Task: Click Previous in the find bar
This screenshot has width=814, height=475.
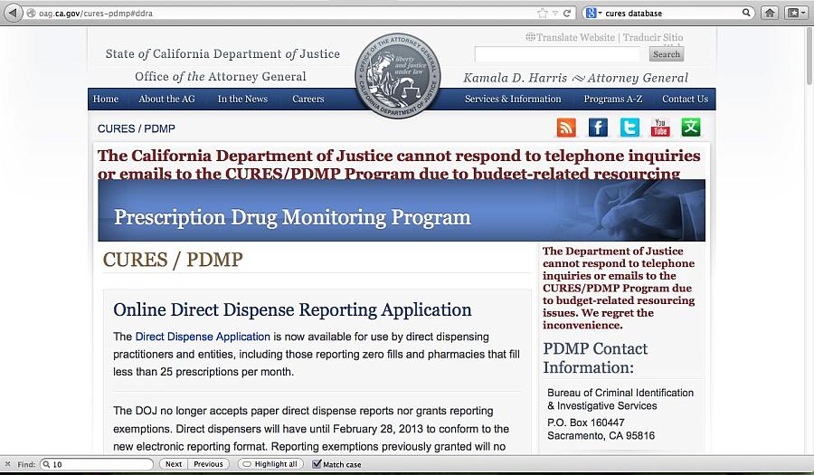Action: pyautogui.click(x=208, y=464)
